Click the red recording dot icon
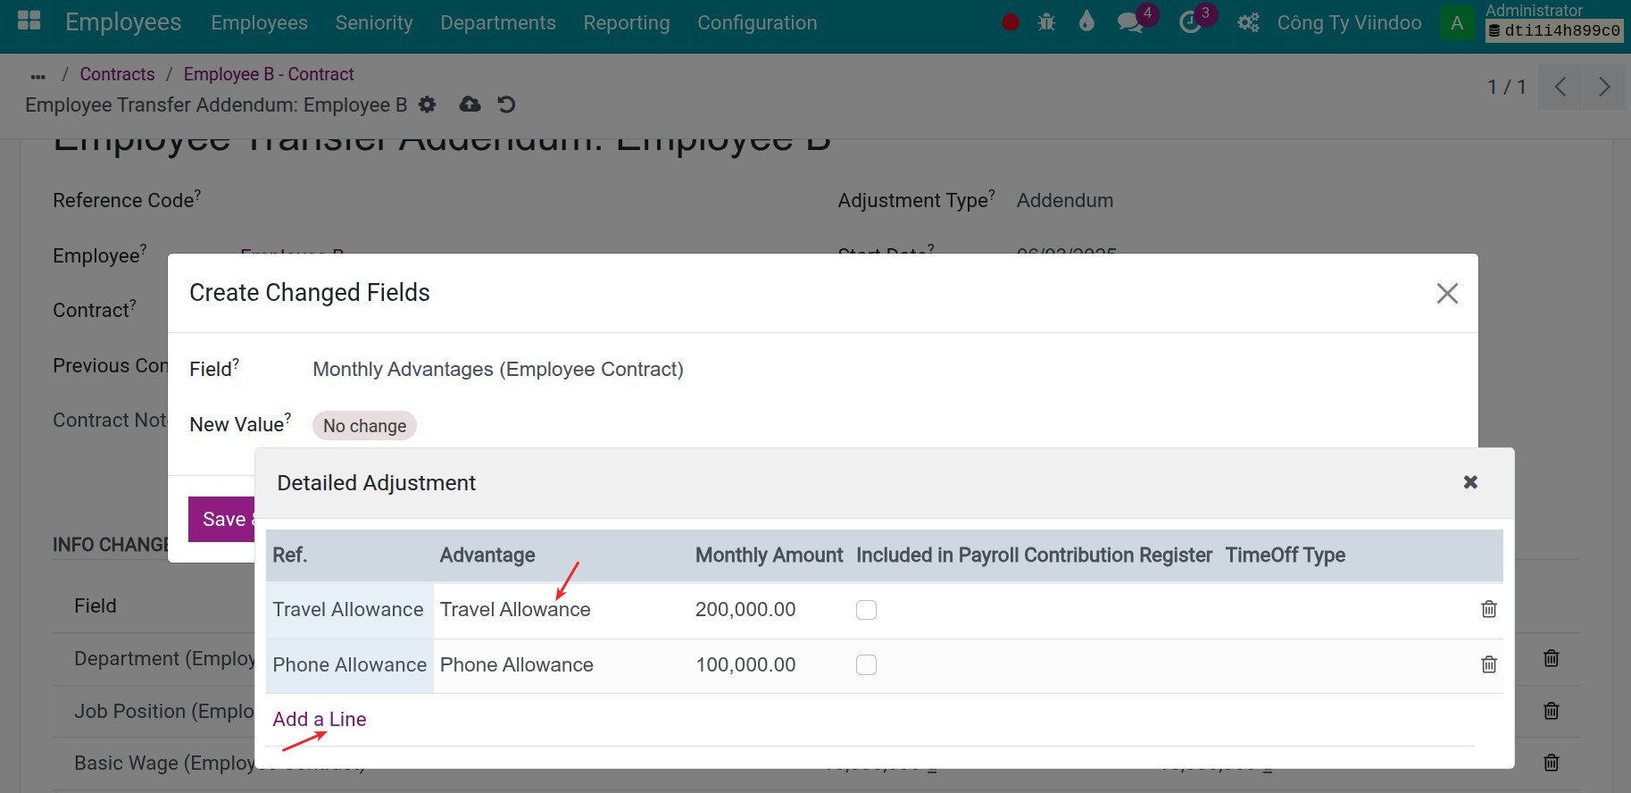The height and width of the screenshot is (793, 1631). pos(1011,22)
